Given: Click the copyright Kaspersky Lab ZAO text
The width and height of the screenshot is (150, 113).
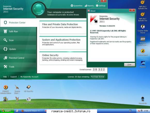Looking at the screenshot, I should pyautogui.click(x=108, y=32).
